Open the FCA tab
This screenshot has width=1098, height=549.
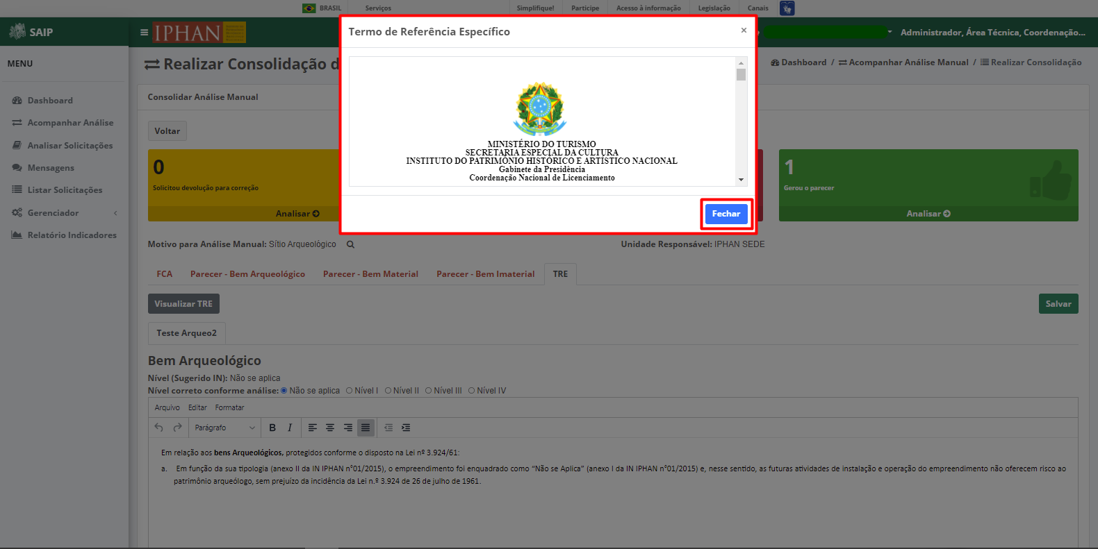(165, 274)
